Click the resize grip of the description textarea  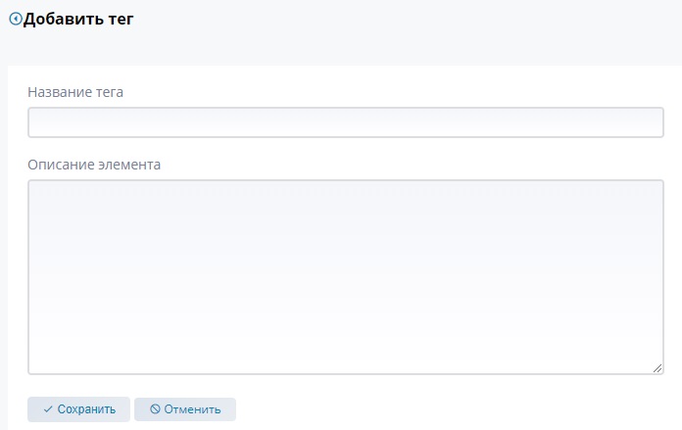click(x=658, y=368)
